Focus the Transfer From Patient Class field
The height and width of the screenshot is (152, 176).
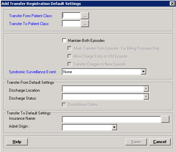(71, 15)
